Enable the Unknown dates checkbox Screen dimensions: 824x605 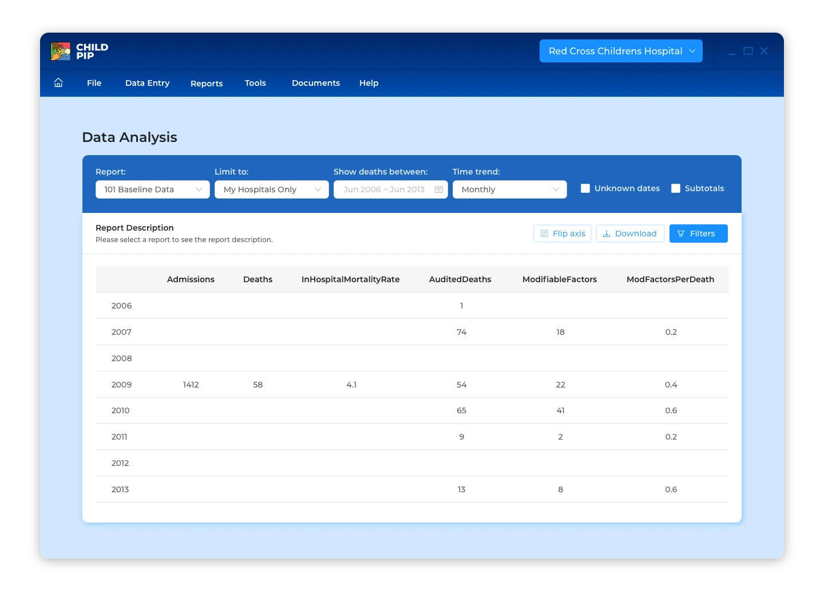(585, 188)
